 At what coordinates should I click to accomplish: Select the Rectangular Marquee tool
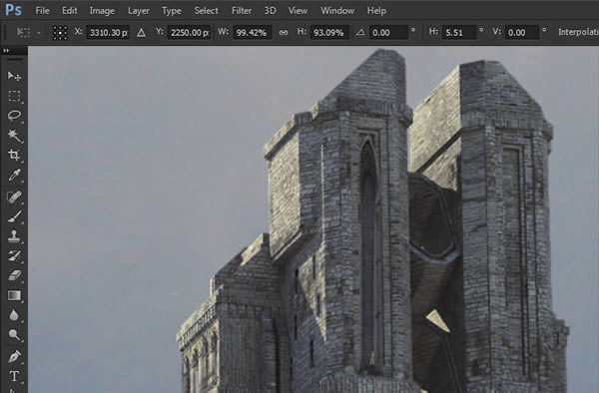pyautogui.click(x=14, y=96)
